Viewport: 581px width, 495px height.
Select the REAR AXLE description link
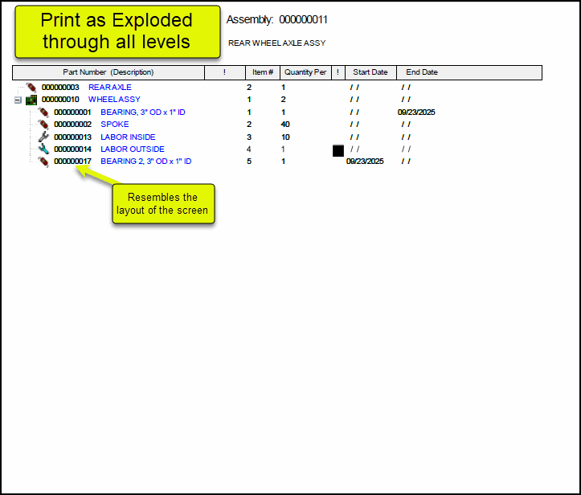pos(110,87)
